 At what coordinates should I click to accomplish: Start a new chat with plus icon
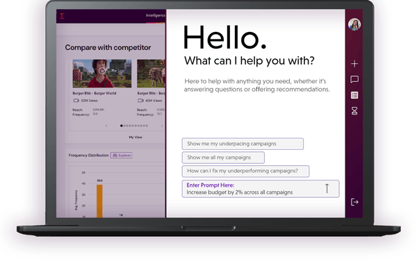coord(354,64)
